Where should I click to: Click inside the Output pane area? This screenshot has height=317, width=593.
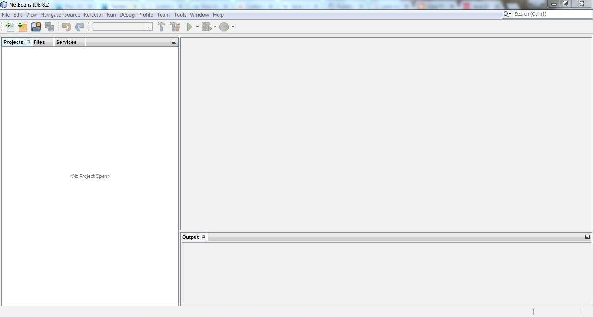pos(386,274)
